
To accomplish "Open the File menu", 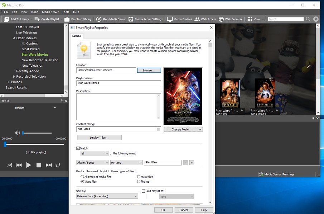I will [x=6, y=12].
